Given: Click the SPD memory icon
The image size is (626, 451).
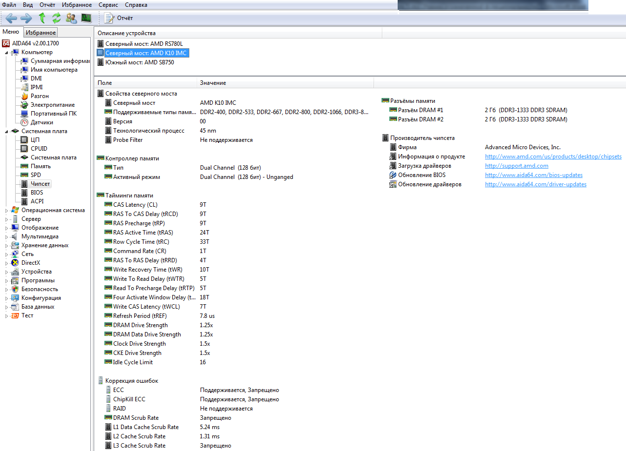Looking at the screenshot, I should (24, 175).
